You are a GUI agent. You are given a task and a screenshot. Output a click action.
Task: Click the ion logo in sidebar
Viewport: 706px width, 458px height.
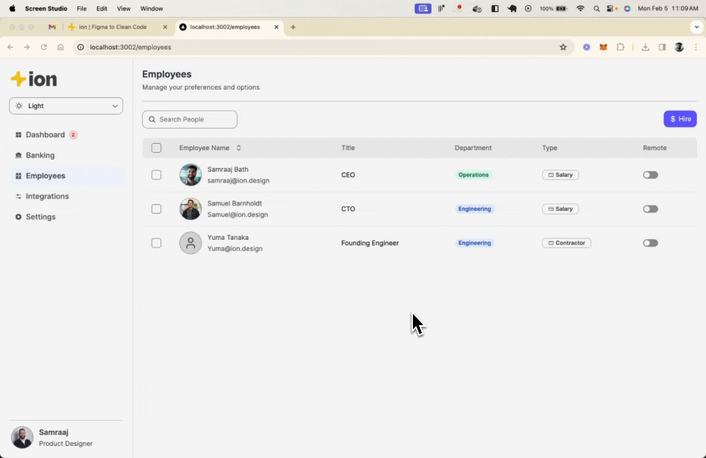pyautogui.click(x=34, y=79)
